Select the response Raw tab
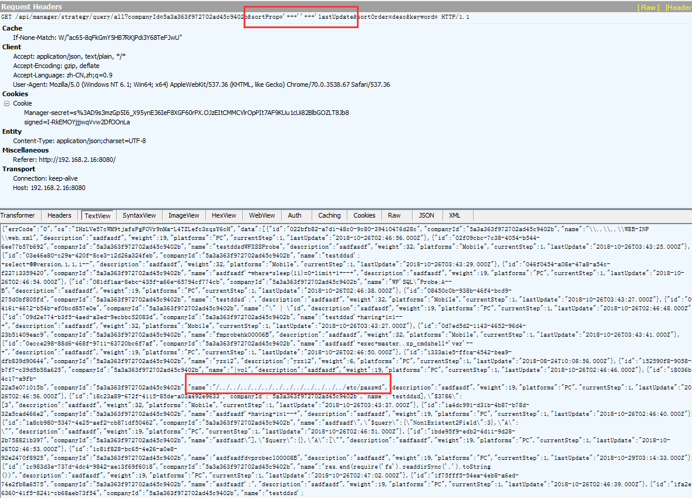 (x=394, y=215)
